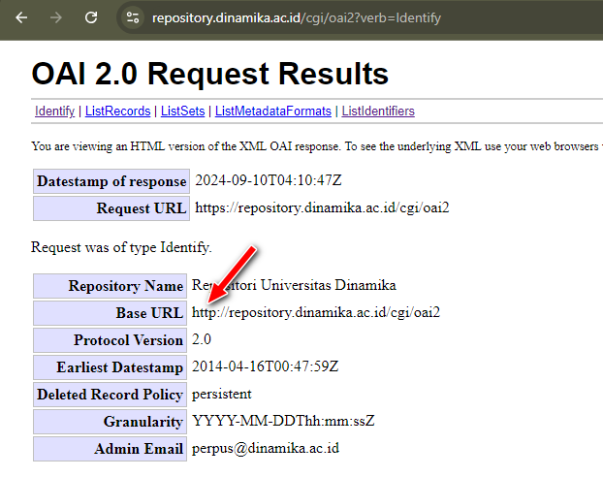Click the Datestamp of response label cell

point(111,181)
